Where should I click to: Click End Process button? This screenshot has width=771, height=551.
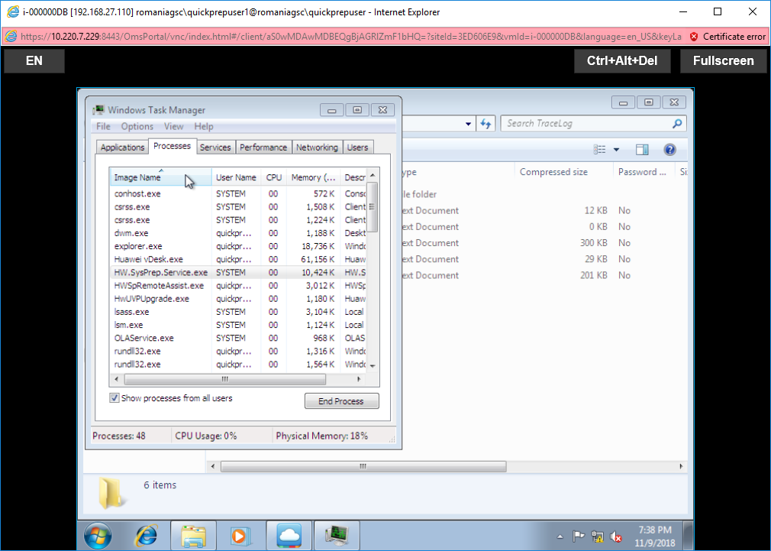342,400
